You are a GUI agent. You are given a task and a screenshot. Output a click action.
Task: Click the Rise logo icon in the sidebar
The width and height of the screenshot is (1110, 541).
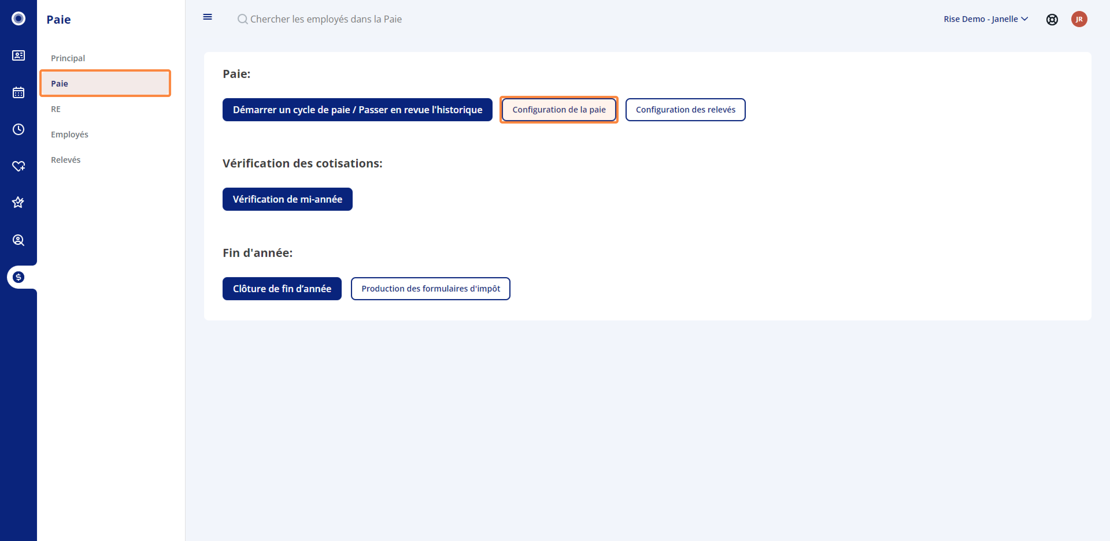[x=18, y=18]
